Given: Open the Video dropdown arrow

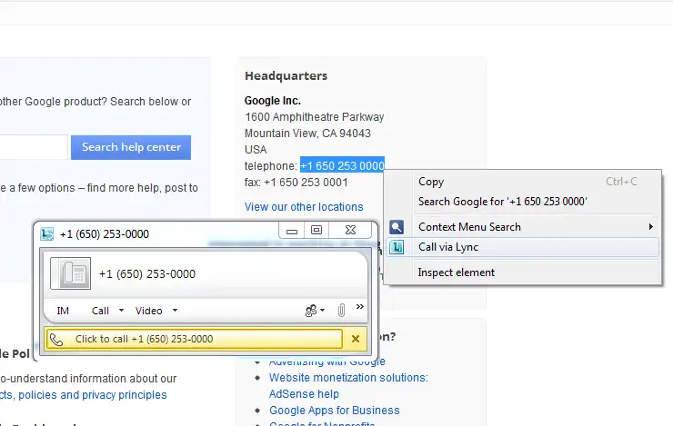Looking at the screenshot, I should tap(176, 311).
